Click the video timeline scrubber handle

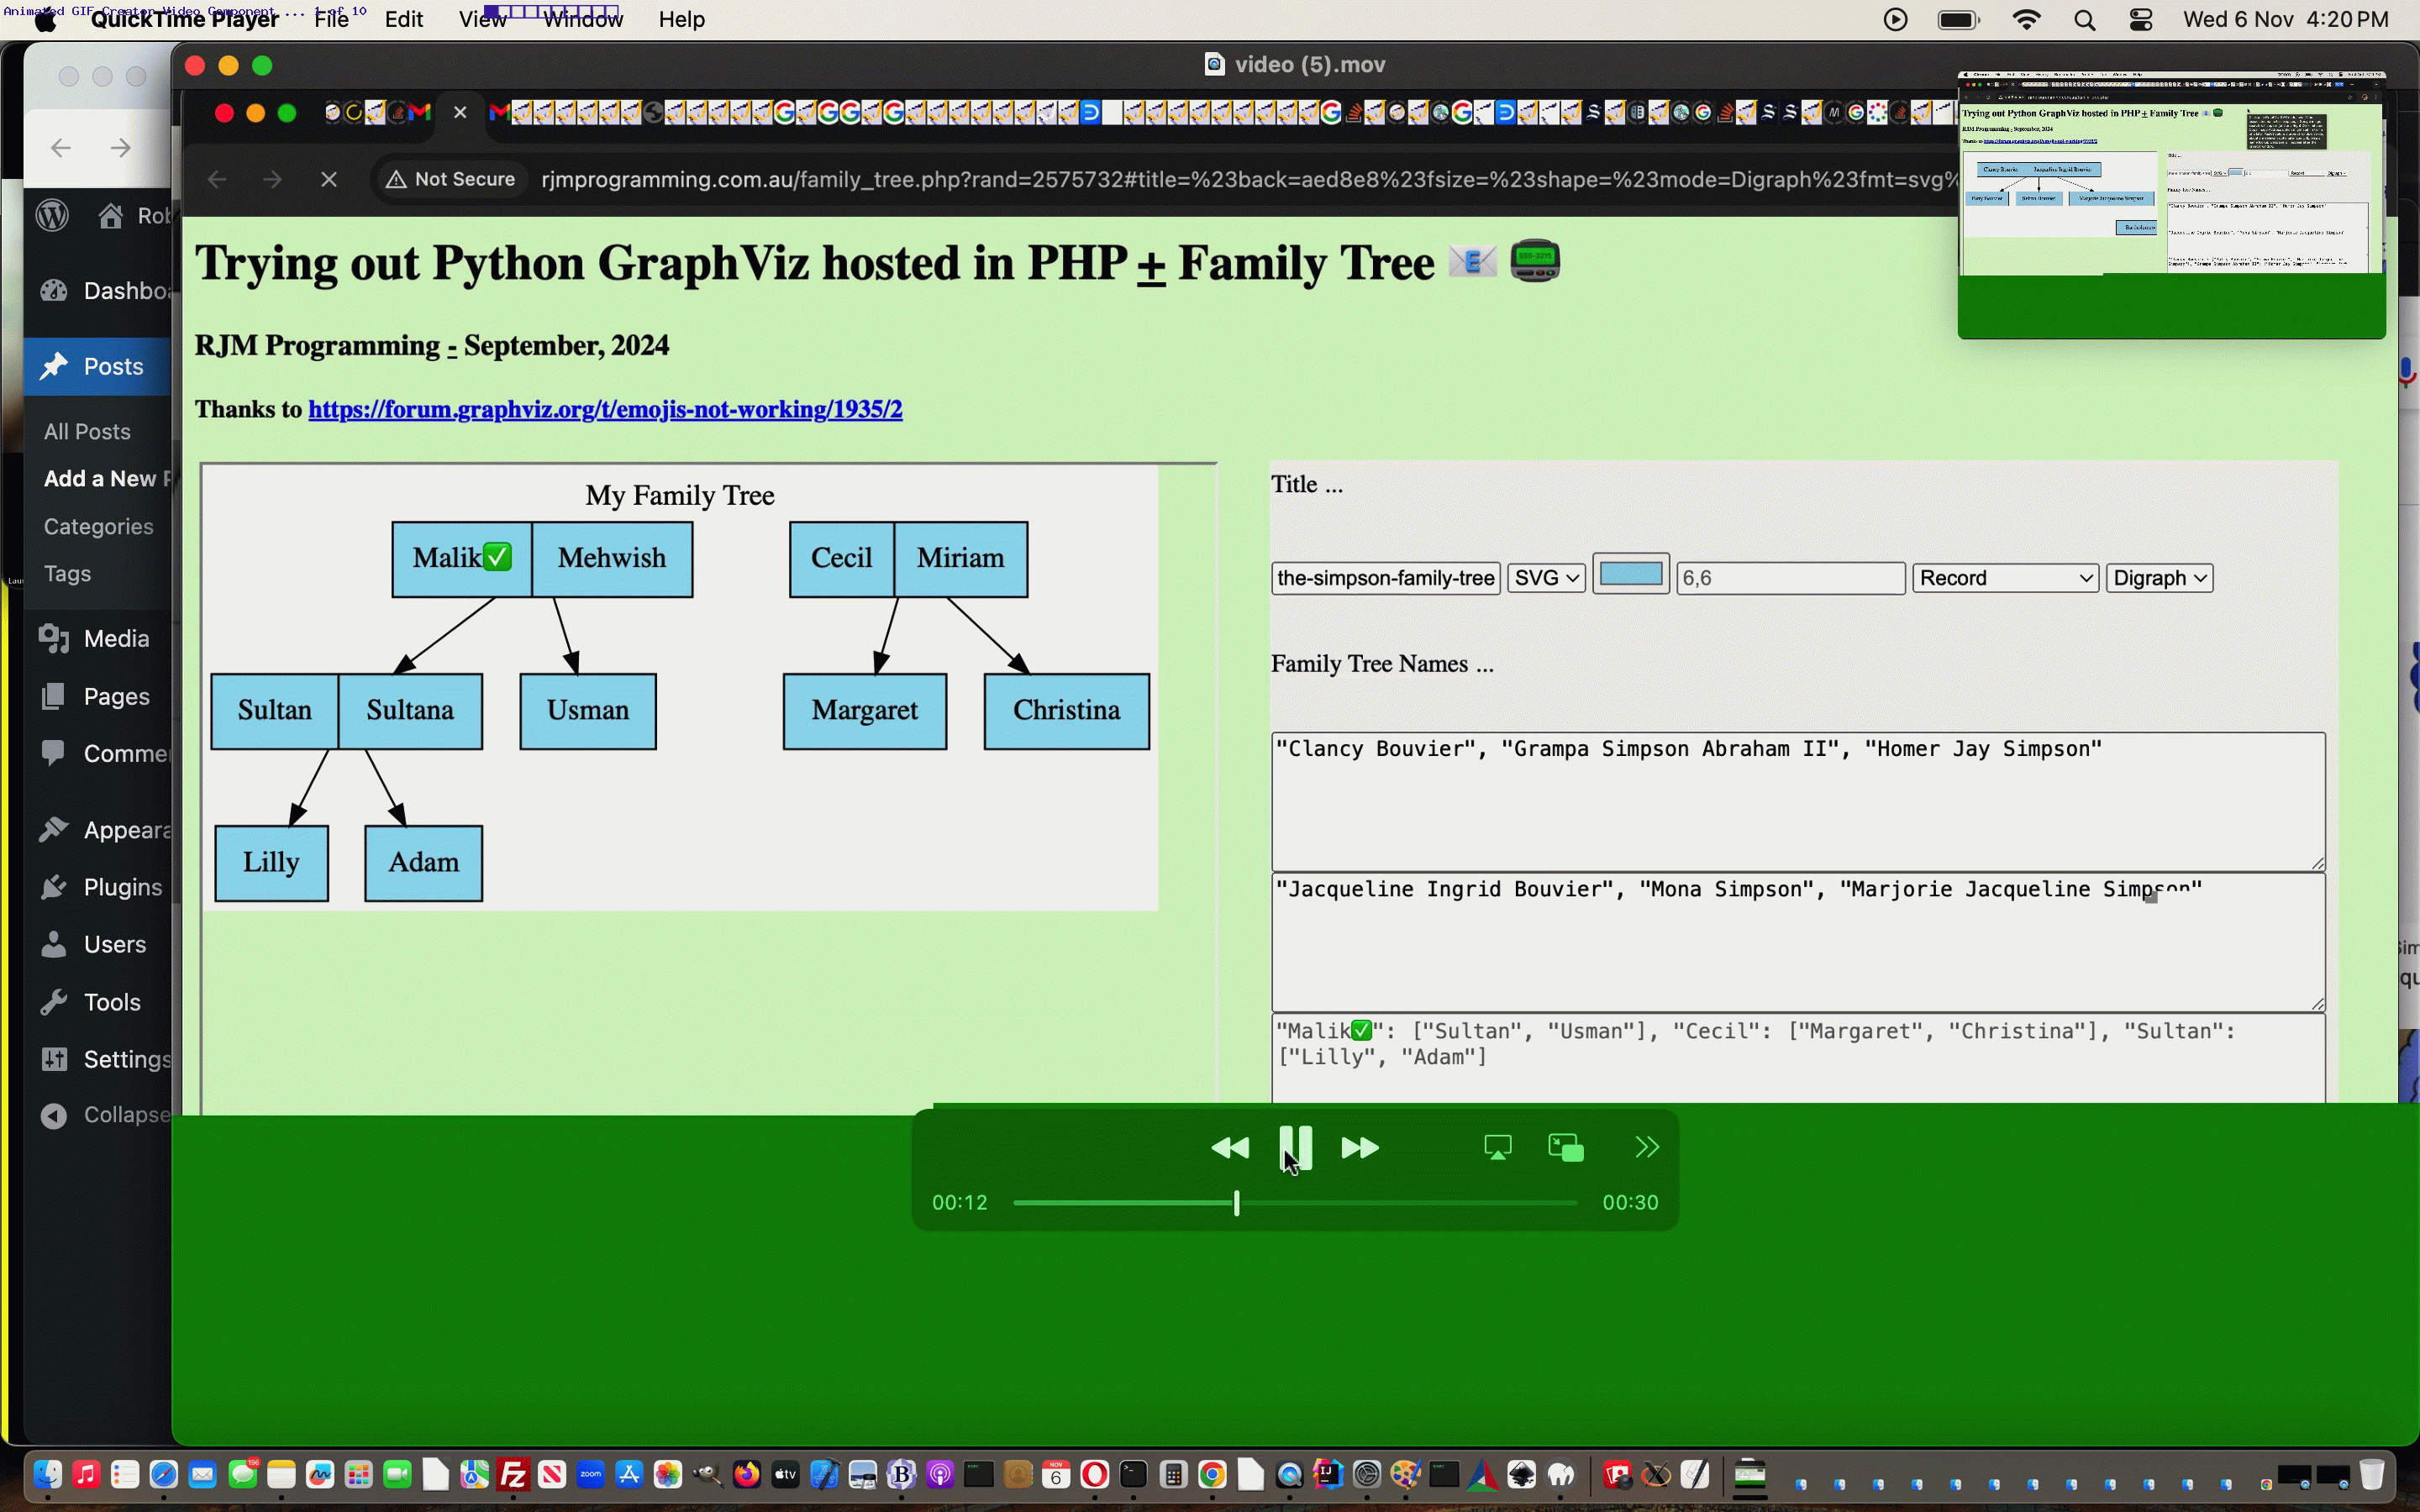coord(1237,1203)
